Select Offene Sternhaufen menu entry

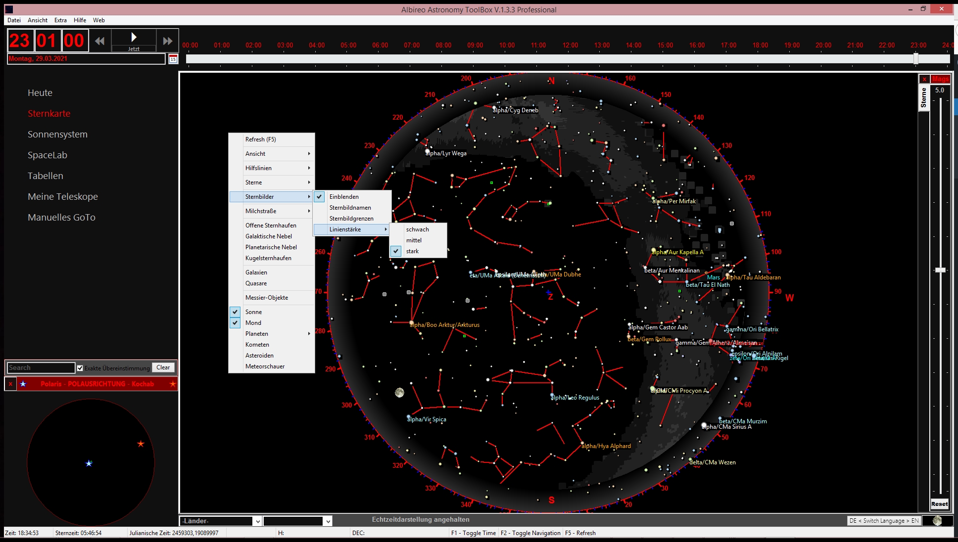(271, 226)
